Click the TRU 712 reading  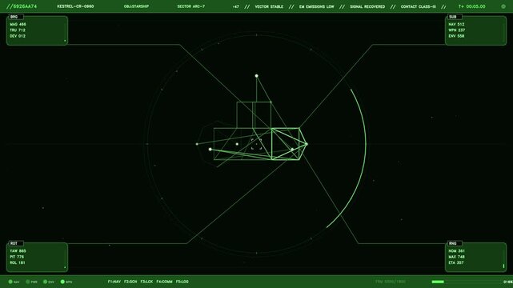tap(18, 30)
